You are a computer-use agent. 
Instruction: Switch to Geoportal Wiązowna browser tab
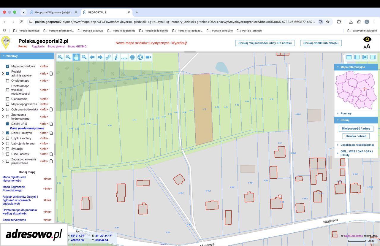(53, 12)
